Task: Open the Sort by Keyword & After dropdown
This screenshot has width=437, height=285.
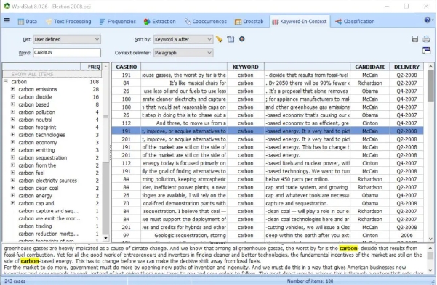Action: pyautogui.click(x=183, y=39)
